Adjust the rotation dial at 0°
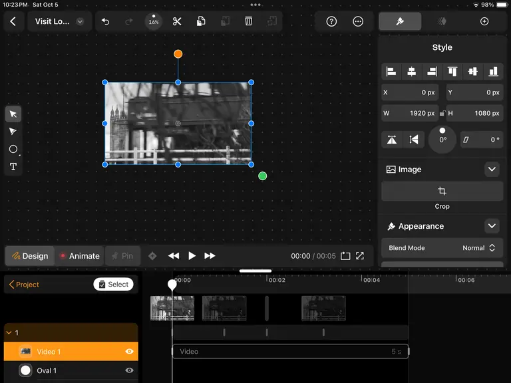Viewport: 511px width, 383px height. (442, 140)
